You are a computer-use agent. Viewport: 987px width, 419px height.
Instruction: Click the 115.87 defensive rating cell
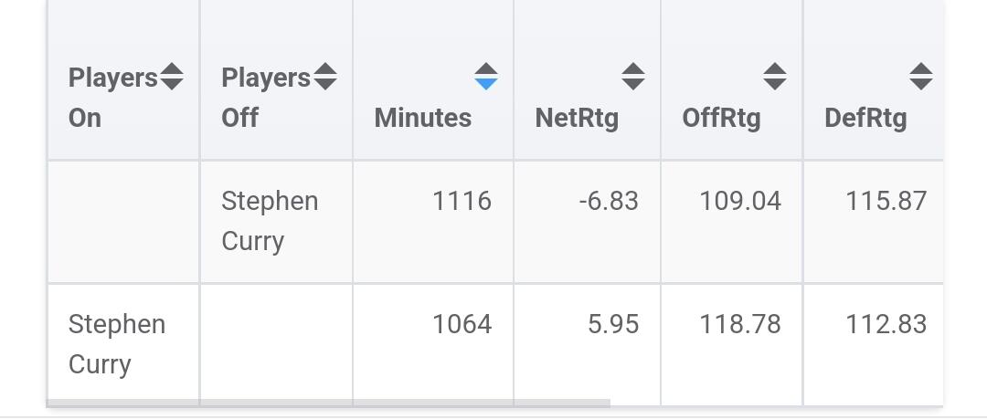(x=886, y=201)
